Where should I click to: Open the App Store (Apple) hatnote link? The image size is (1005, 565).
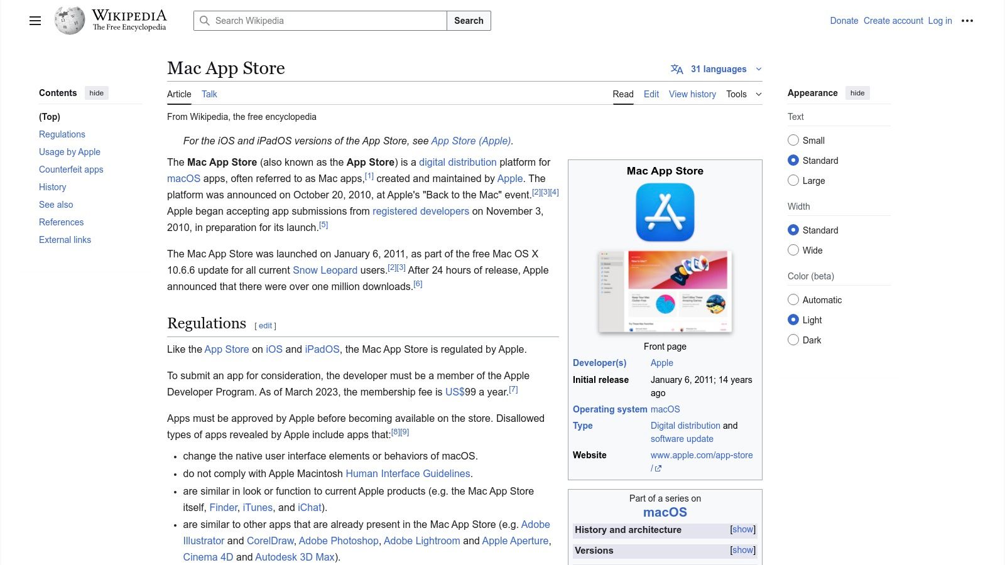click(471, 141)
